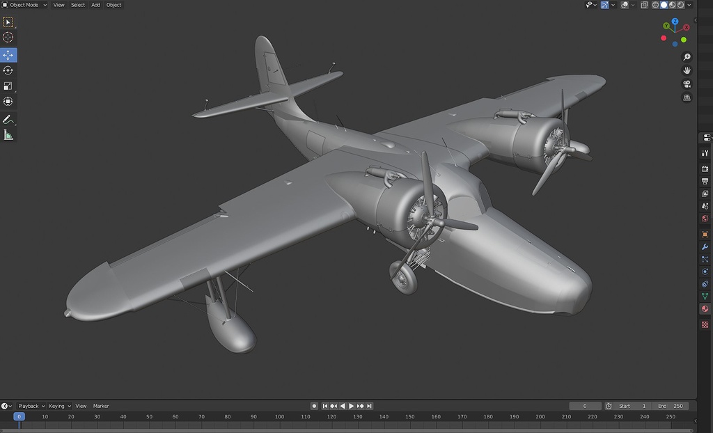Activate the Rotate tool
Screen dimensions: 713x433
tap(8, 70)
